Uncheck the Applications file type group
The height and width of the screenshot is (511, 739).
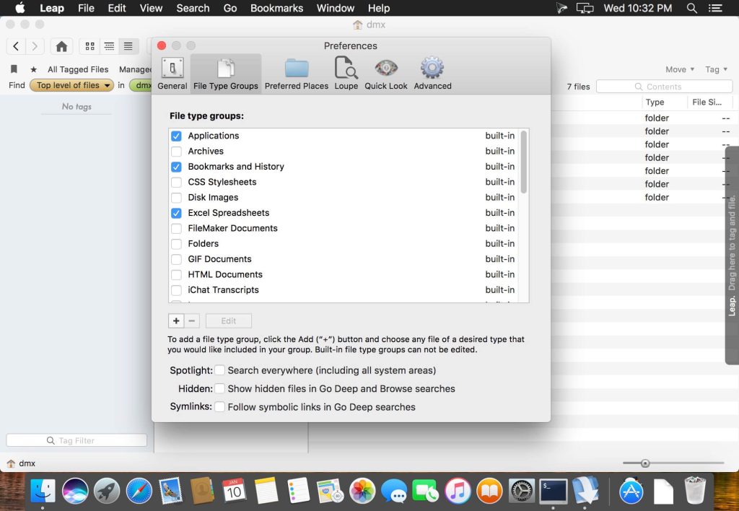tap(176, 136)
